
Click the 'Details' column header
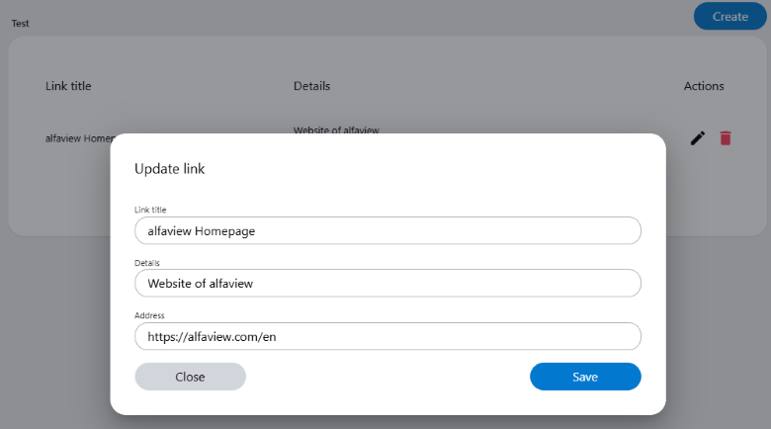[311, 86]
